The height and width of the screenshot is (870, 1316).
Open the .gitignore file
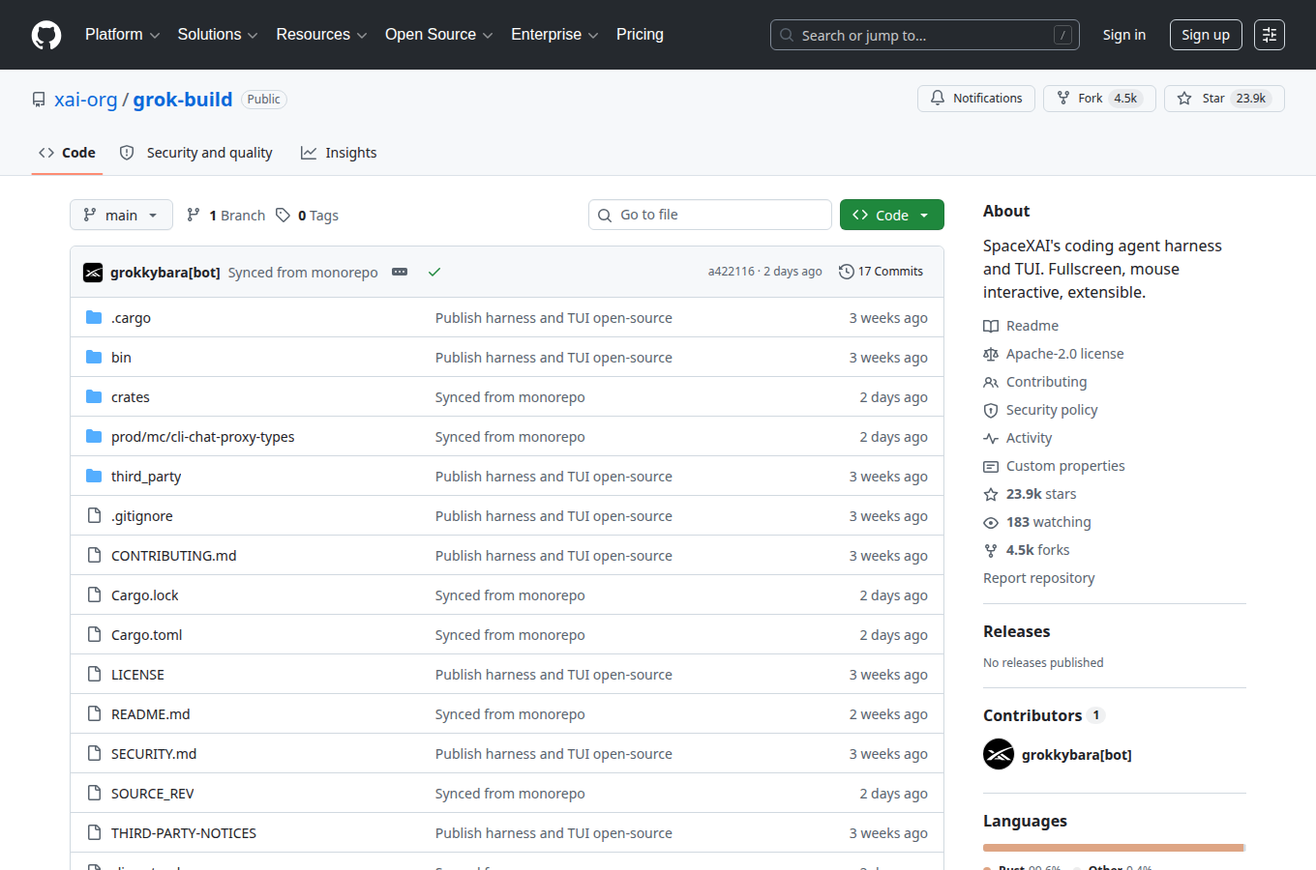142,516
